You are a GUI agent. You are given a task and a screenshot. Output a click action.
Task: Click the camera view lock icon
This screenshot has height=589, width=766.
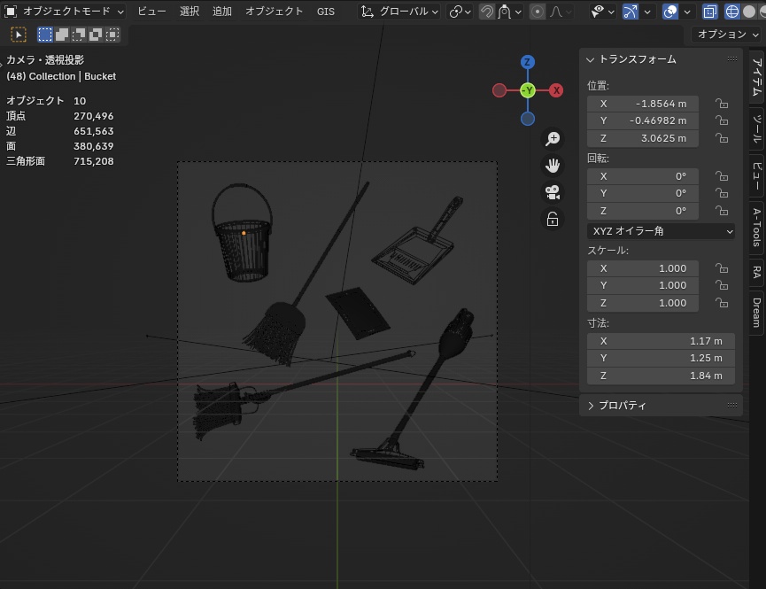tap(553, 218)
